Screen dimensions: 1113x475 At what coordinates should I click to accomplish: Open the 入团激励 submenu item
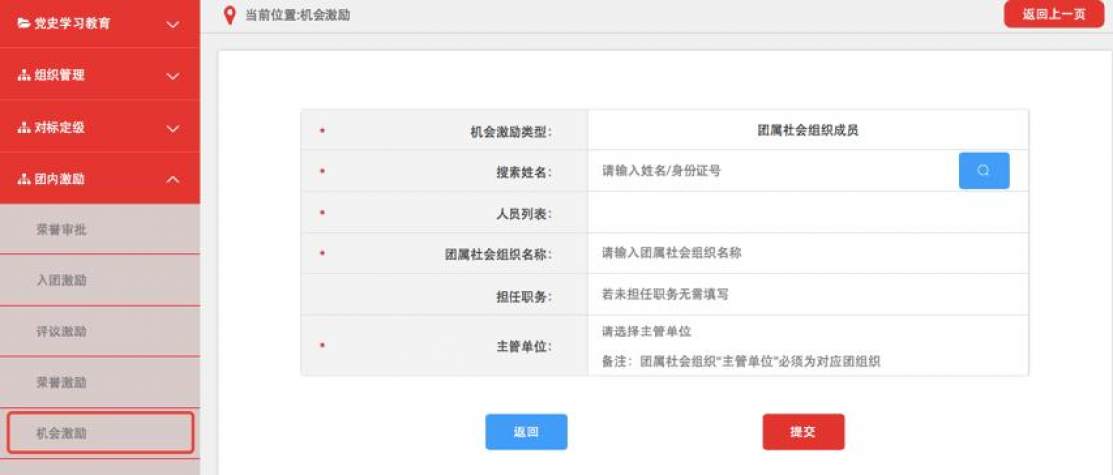pyautogui.click(x=61, y=281)
